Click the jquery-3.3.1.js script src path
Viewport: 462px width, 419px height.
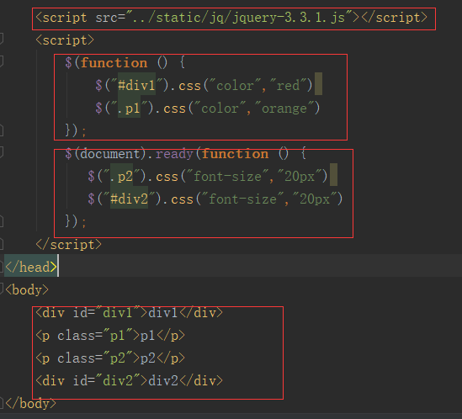click(239, 18)
